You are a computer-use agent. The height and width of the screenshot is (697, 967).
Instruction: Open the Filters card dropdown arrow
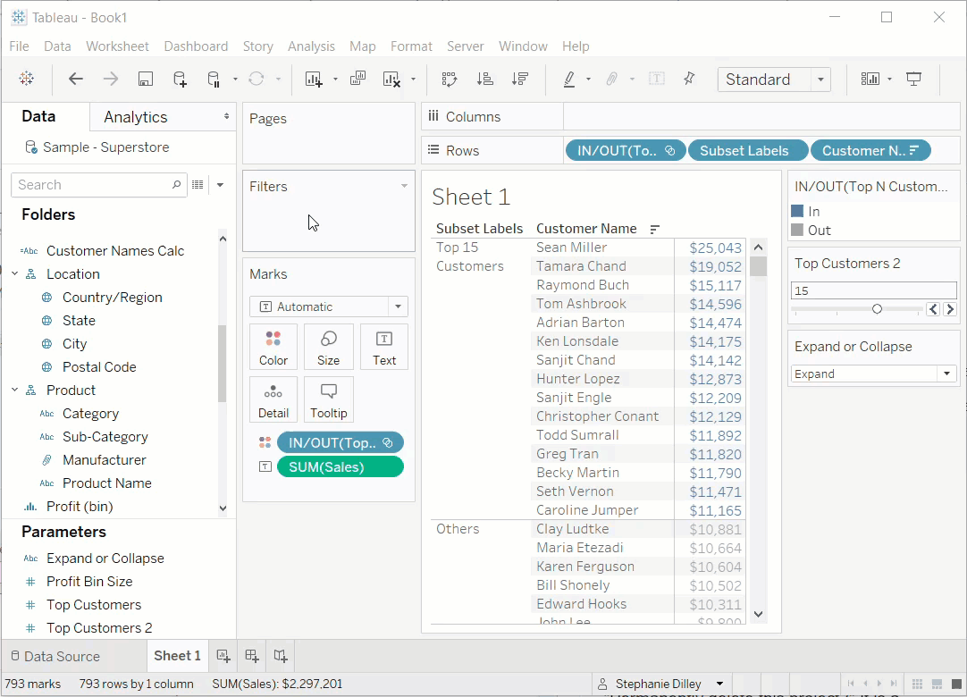(x=405, y=186)
